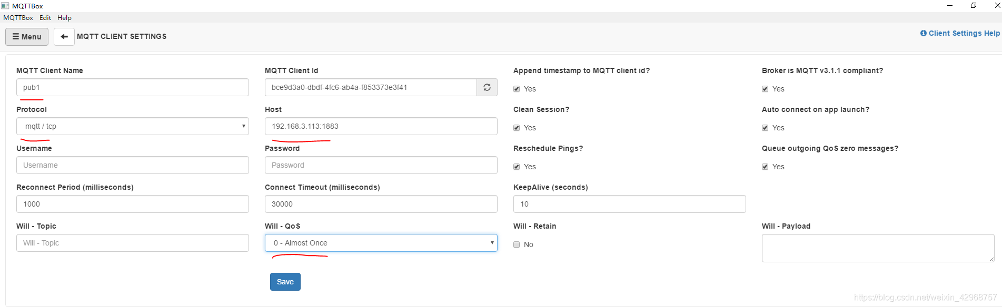Uncheck the Clean Session checkbox
1002x307 pixels.
click(517, 128)
